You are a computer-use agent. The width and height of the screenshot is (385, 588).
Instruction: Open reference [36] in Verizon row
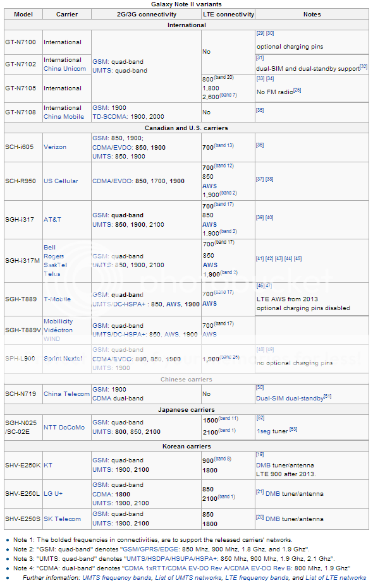[x=260, y=145]
